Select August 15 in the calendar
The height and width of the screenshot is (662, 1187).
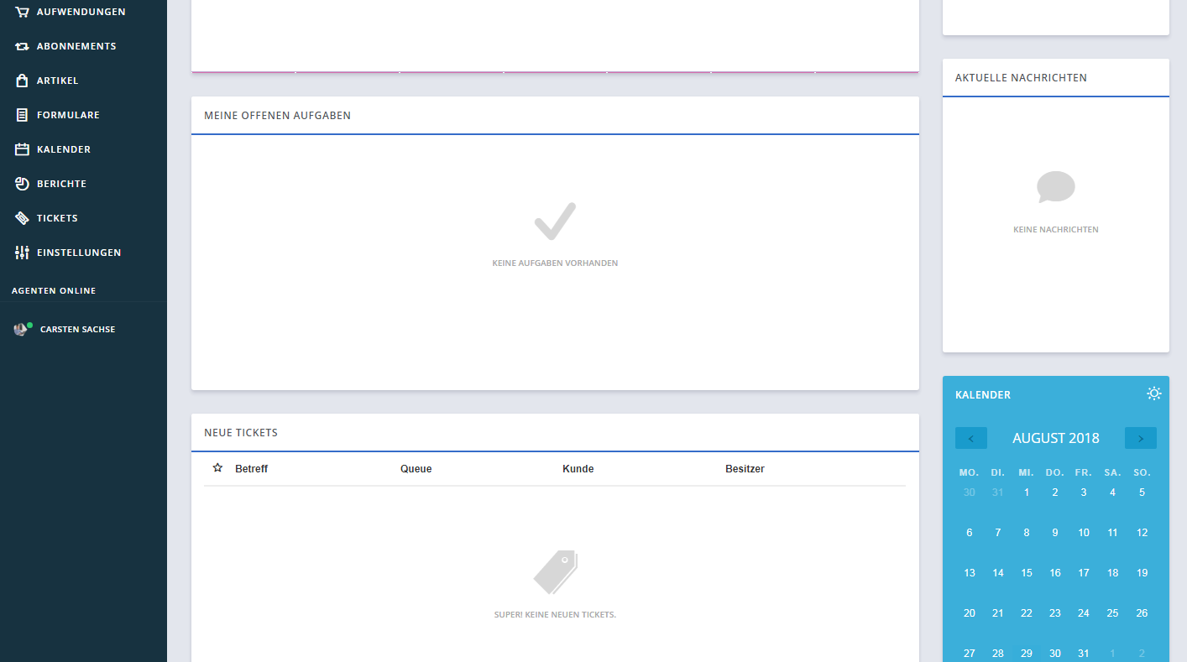point(1026,573)
